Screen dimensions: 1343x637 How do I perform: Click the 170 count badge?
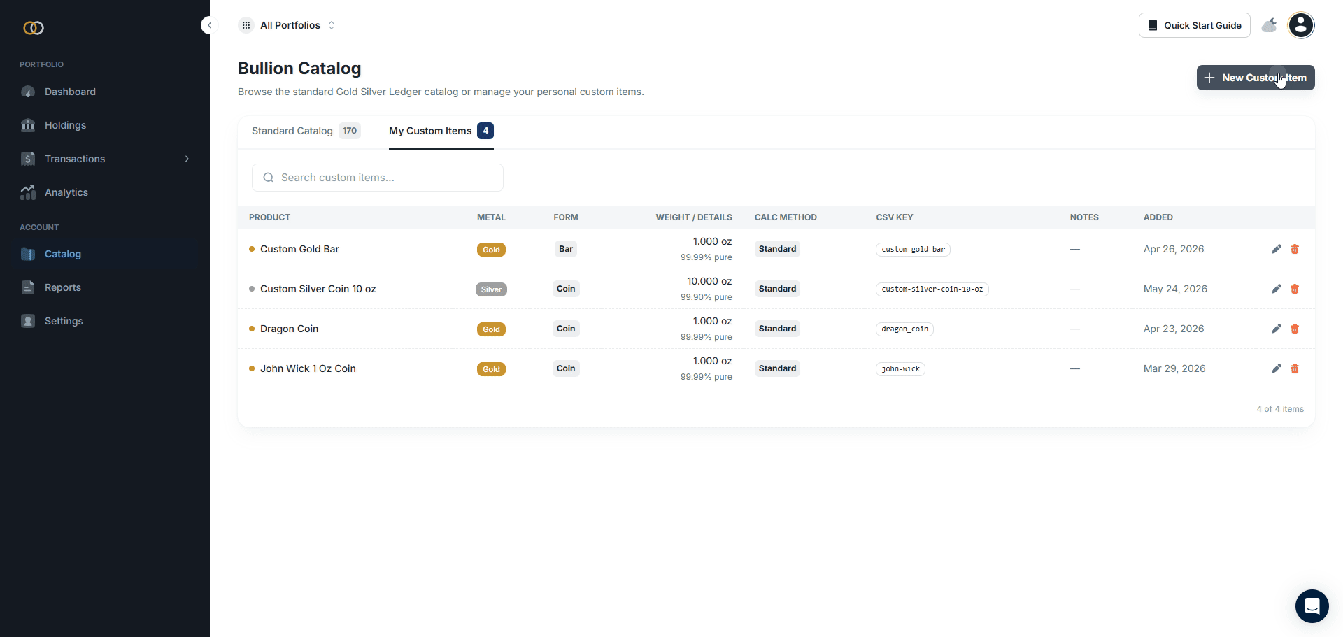pyautogui.click(x=350, y=131)
